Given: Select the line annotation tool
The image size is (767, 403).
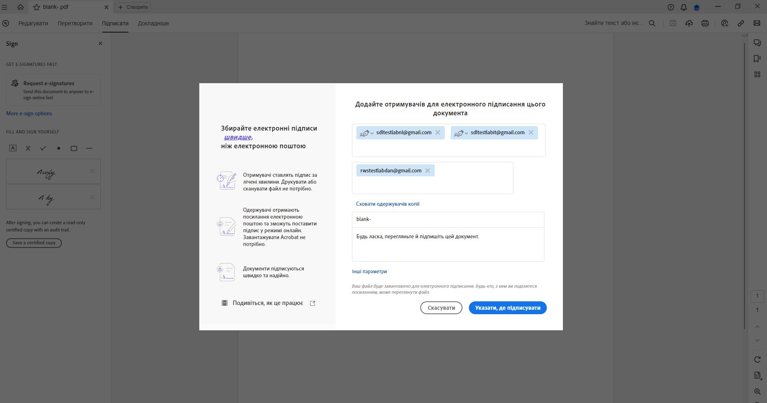Looking at the screenshot, I should point(89,148).
